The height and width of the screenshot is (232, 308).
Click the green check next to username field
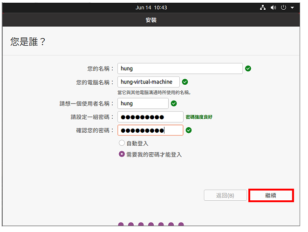point(174,103)
